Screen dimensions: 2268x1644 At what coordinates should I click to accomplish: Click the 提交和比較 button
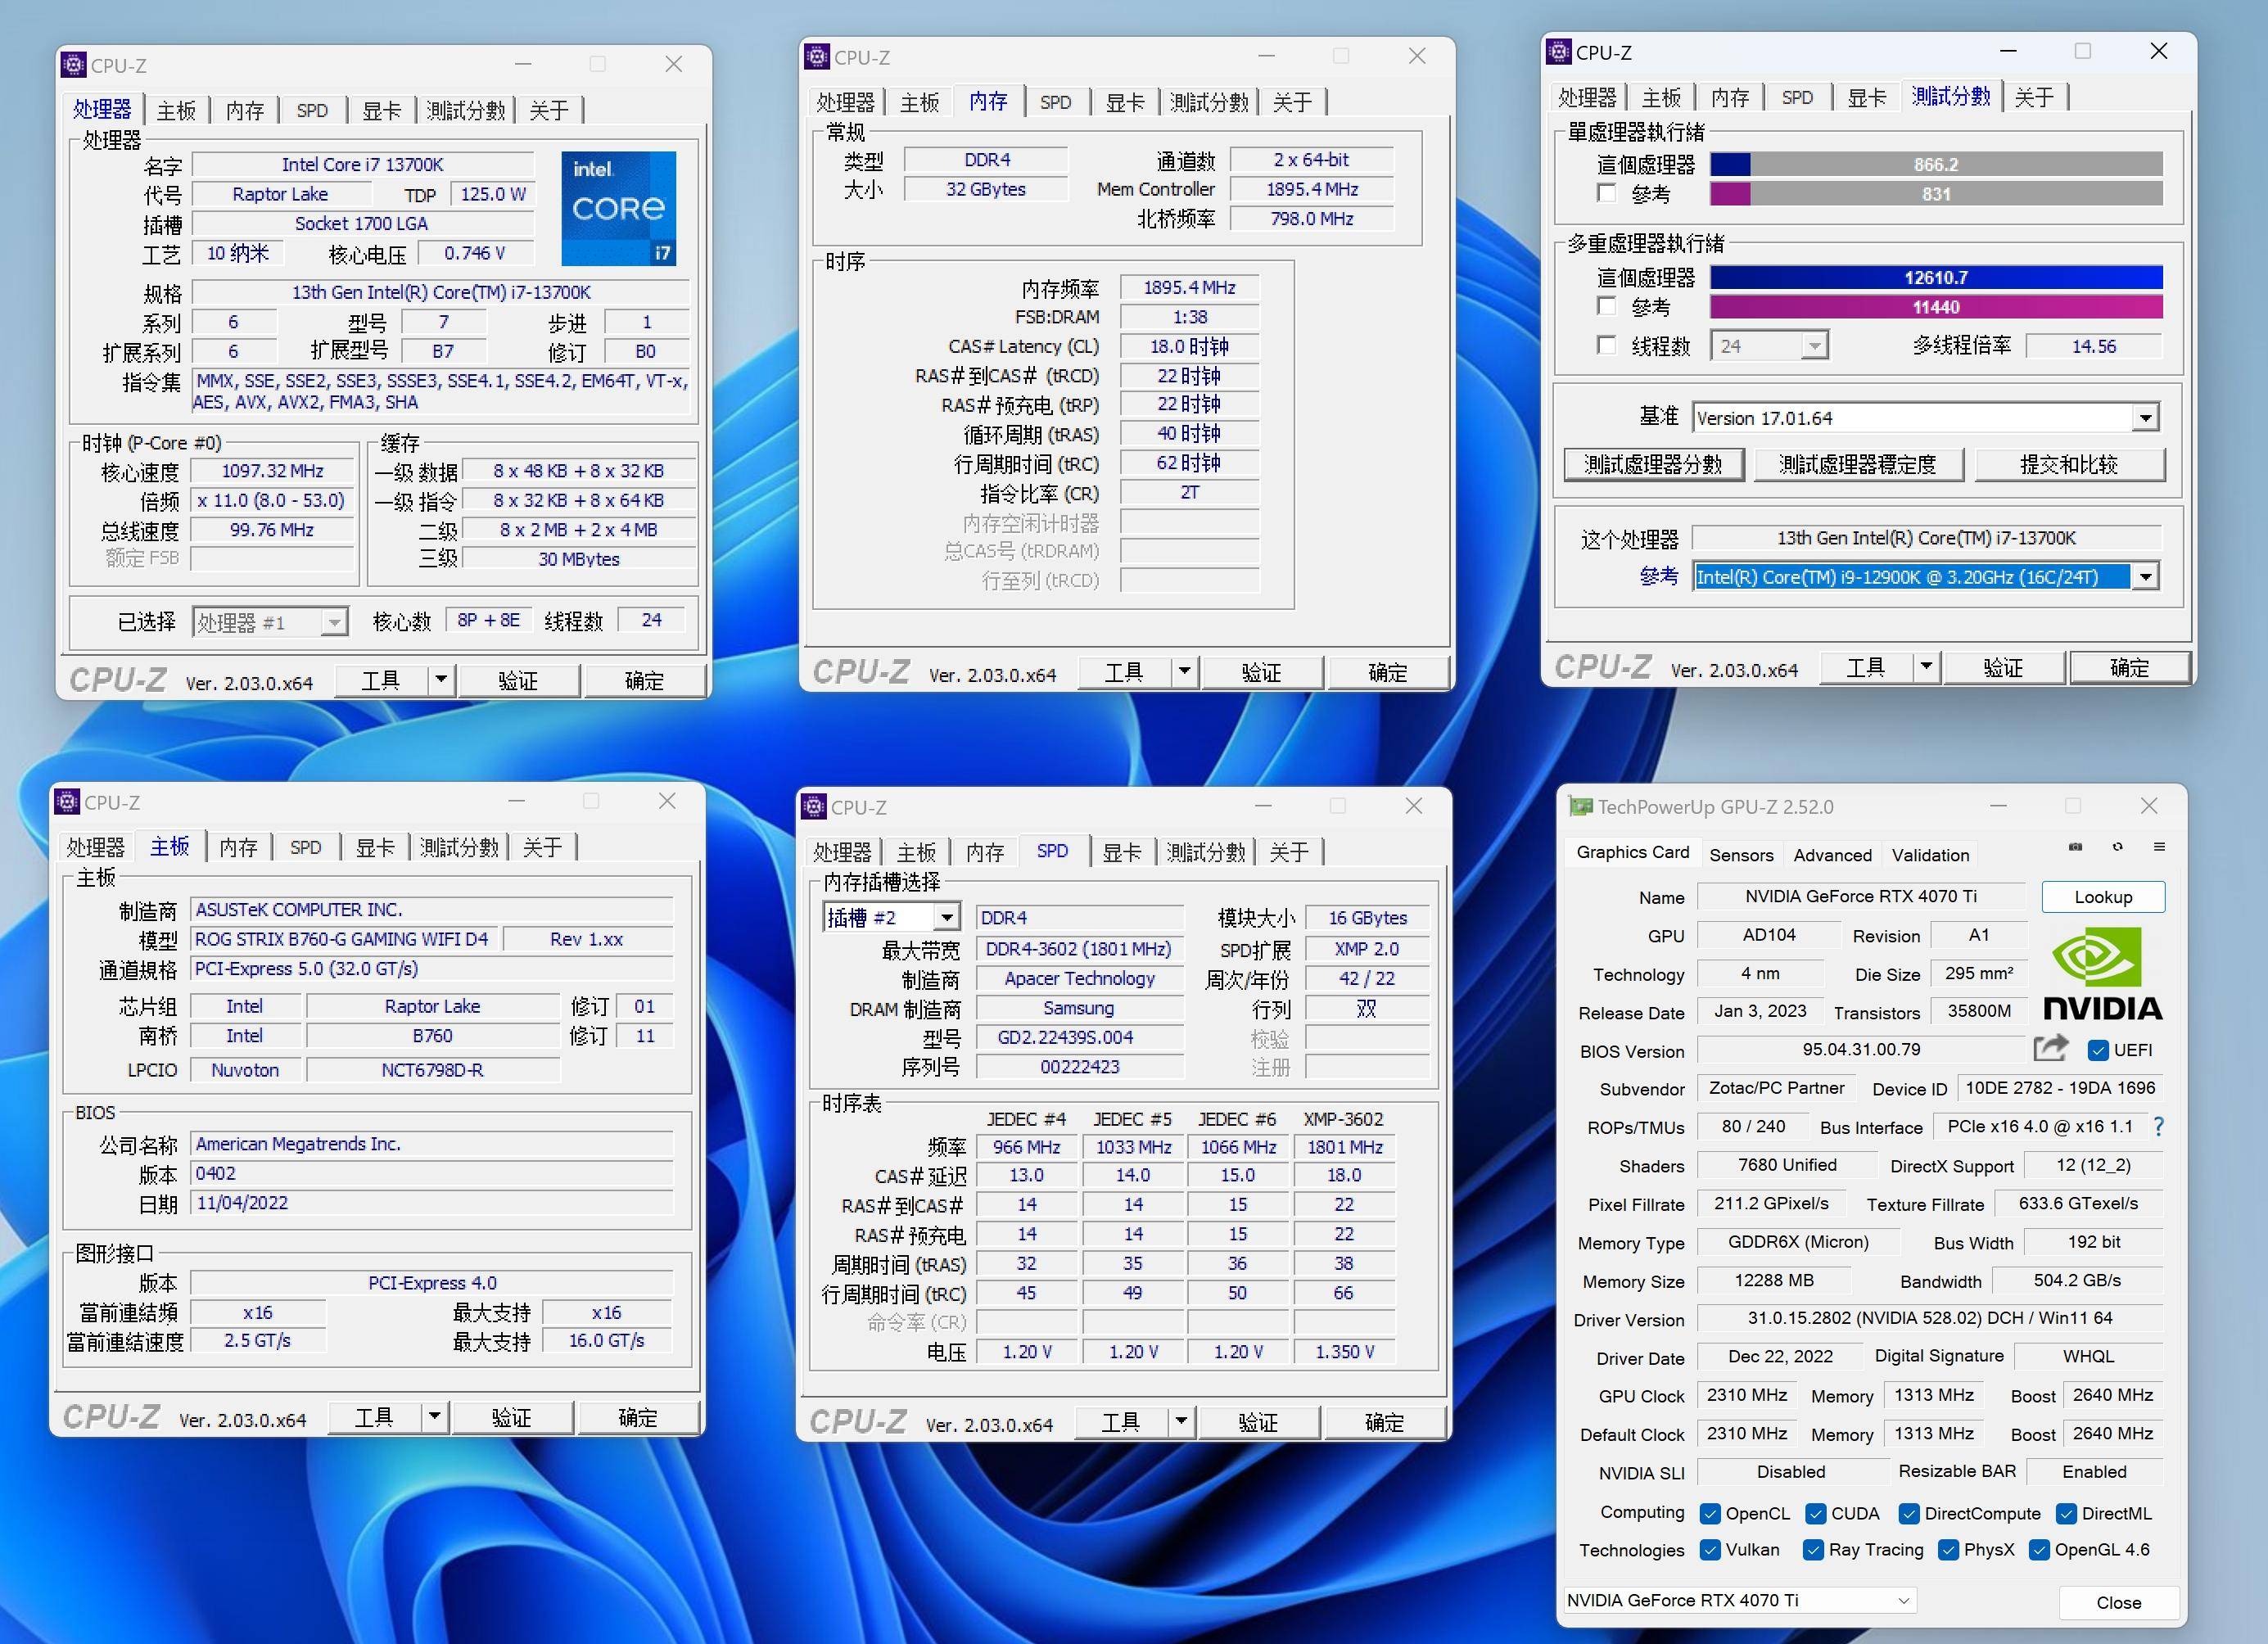coord(2069,464)
